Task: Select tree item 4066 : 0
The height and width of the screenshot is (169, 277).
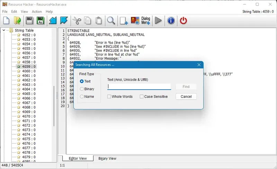Action: click(29, 98)
